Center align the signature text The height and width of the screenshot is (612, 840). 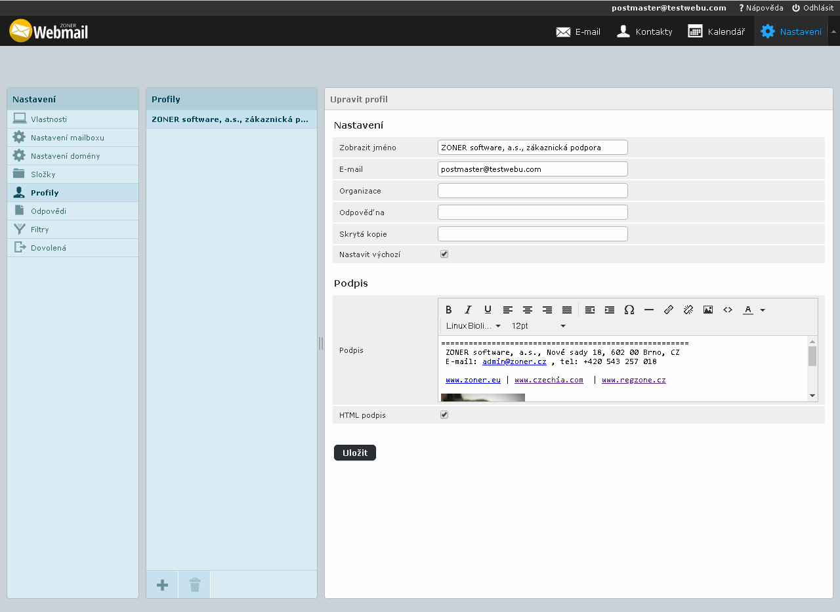pos(528,310)
